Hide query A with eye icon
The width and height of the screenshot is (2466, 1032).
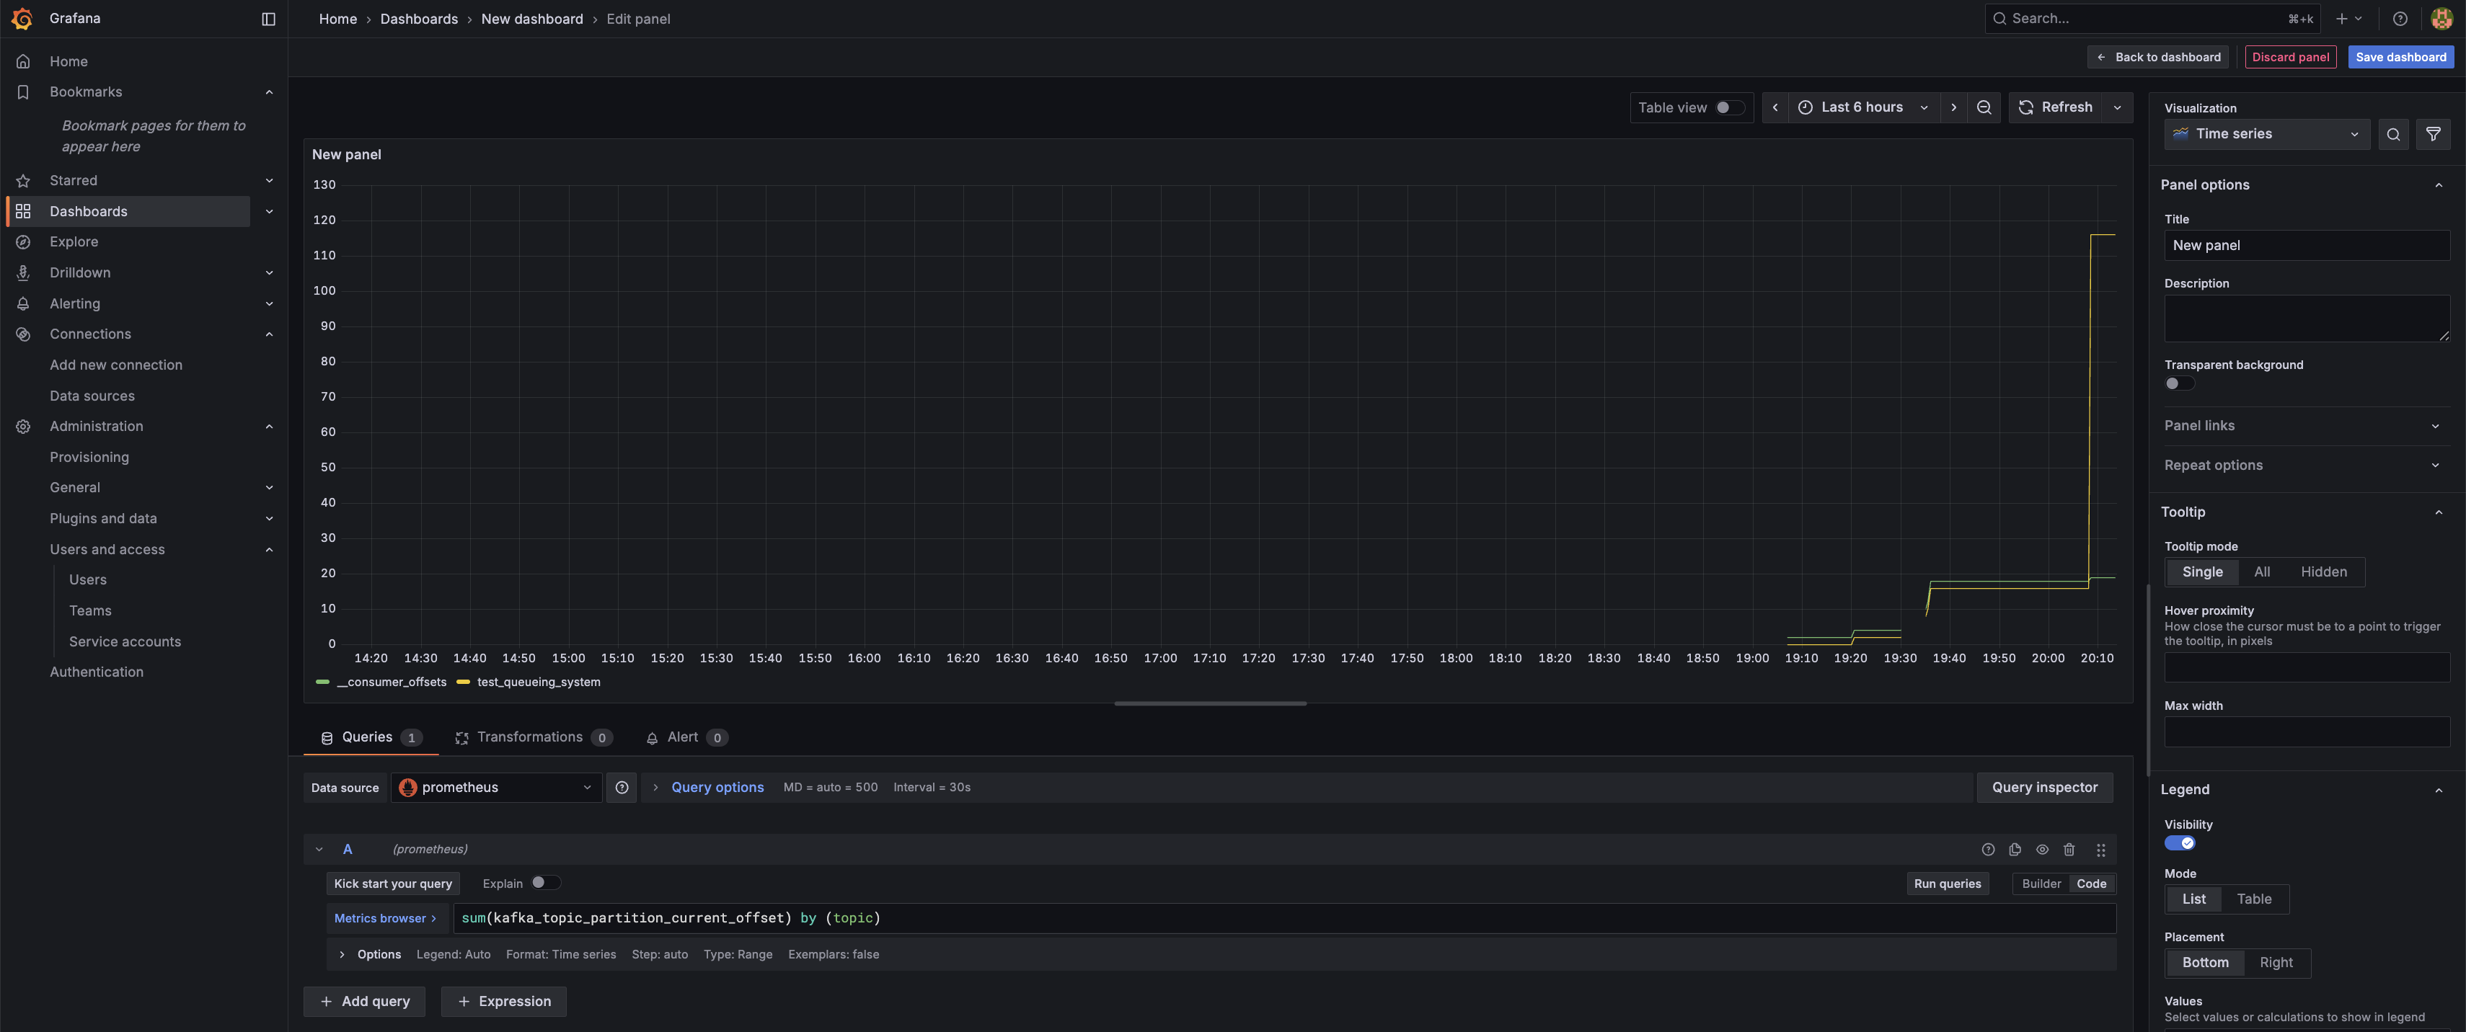tap(2042, 850)
